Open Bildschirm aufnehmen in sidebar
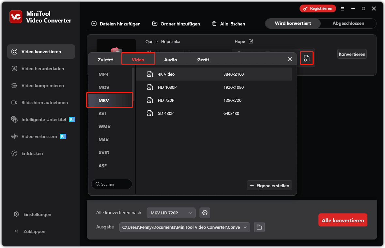 41,102
